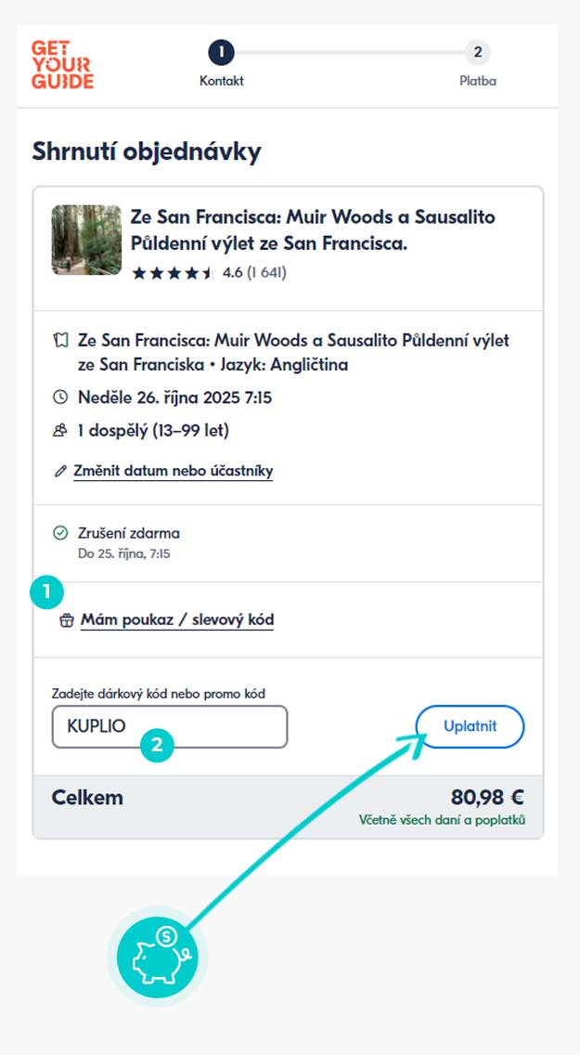Click the KUPLIO promo code field
580x1055 pixels.
point(169,726)
